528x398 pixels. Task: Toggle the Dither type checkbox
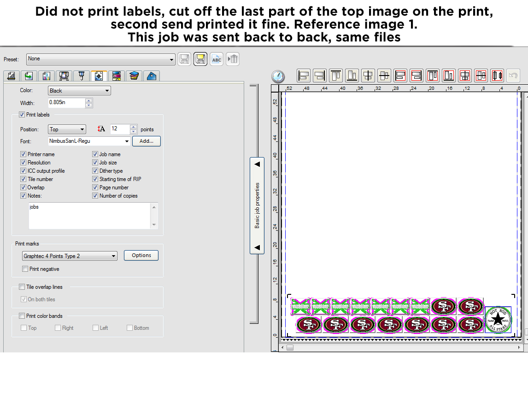95,171
